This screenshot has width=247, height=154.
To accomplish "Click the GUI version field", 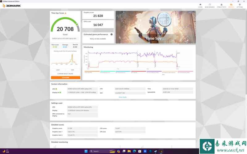I will tap(130, 93).
